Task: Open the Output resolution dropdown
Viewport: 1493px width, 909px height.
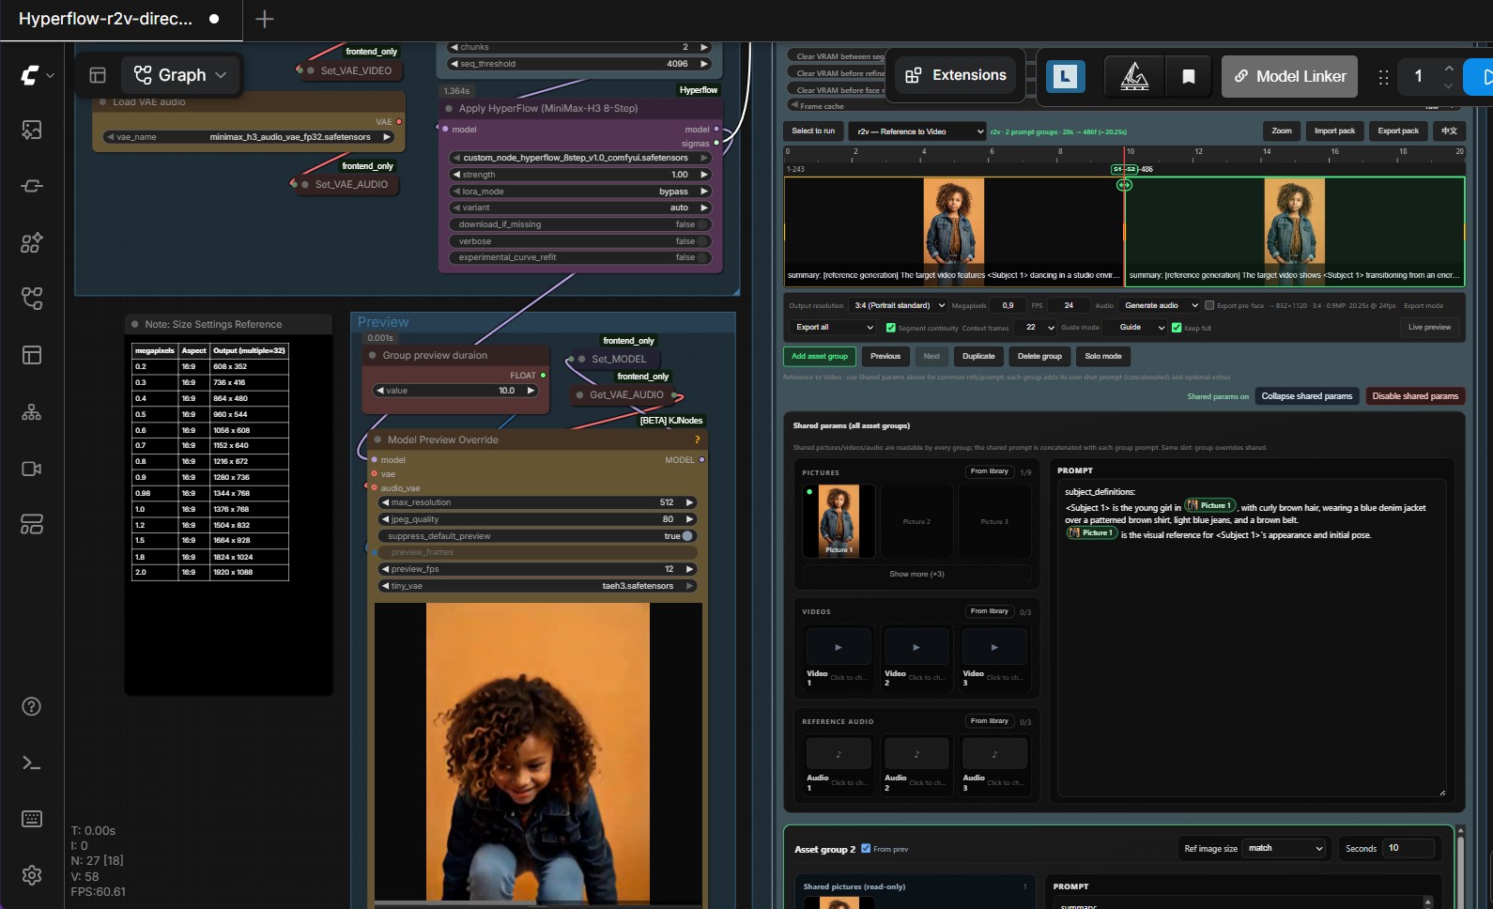Action: pyautogui.click(x=900, y=305)
